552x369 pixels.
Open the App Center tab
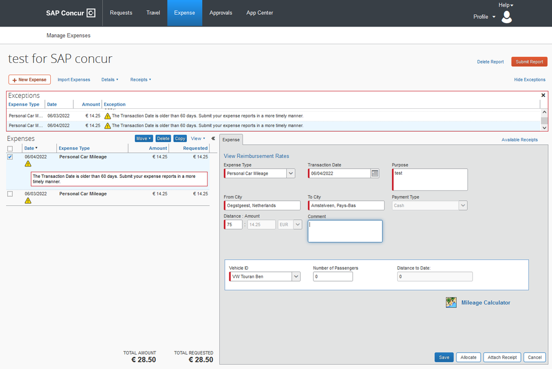[260, 13]
